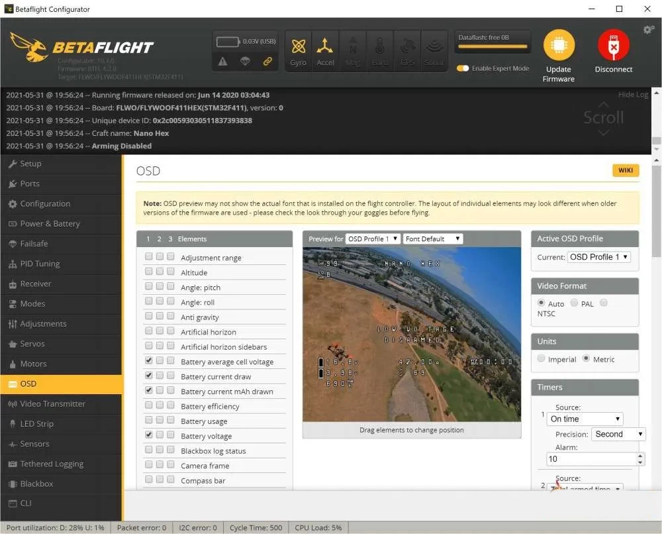Click the red Disconnect USB icon
The width and height of the screenshot is (662, 534).
(613, 46)
